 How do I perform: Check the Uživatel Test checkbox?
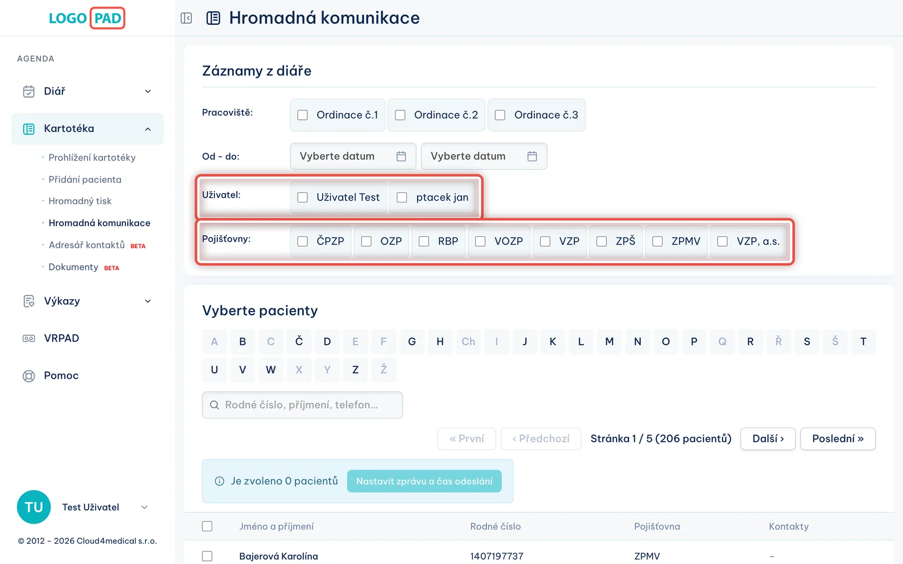303,198
